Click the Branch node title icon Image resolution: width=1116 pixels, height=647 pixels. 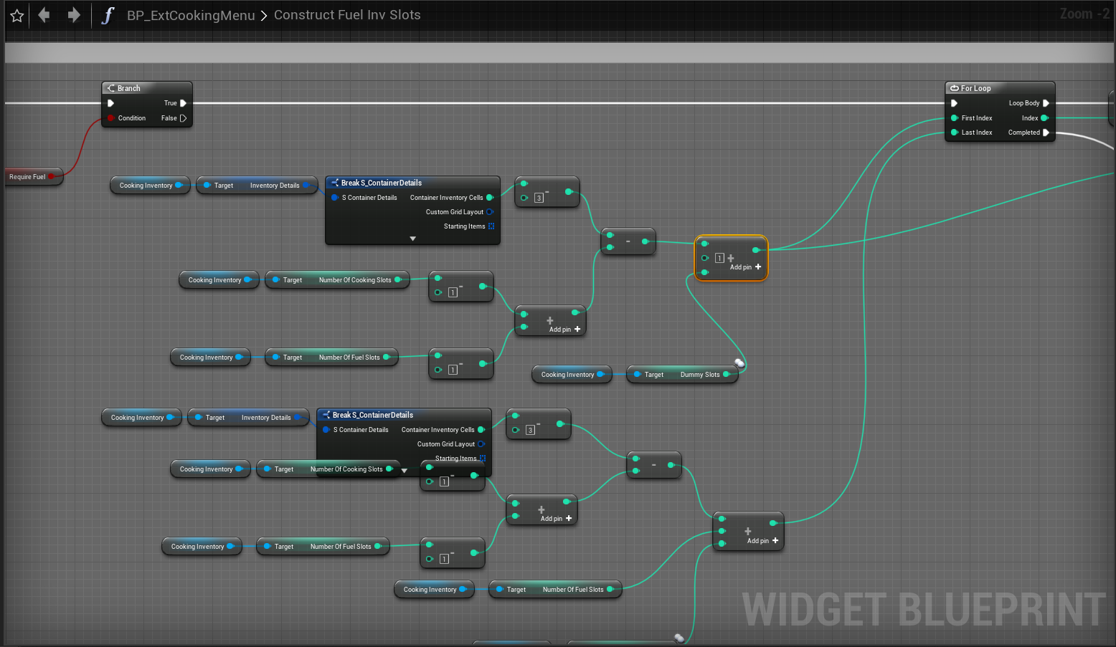(x=111, y=88)
